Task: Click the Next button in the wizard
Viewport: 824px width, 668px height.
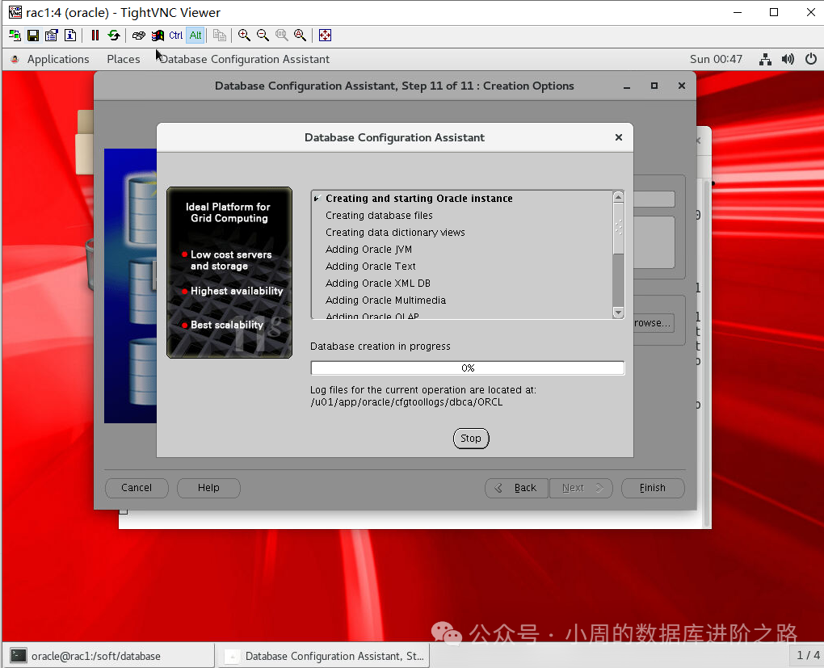Action: coord(581,488)
